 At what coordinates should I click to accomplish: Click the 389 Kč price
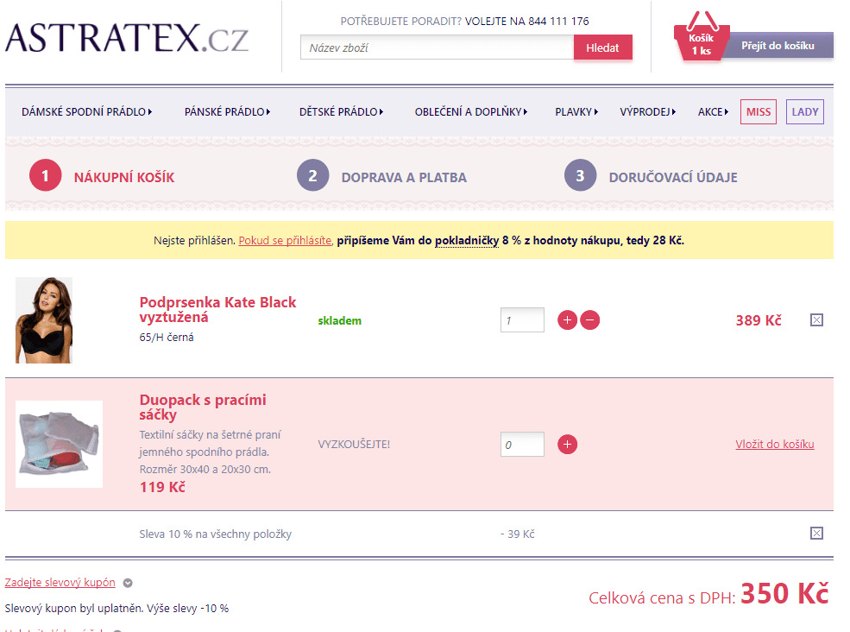759,320
